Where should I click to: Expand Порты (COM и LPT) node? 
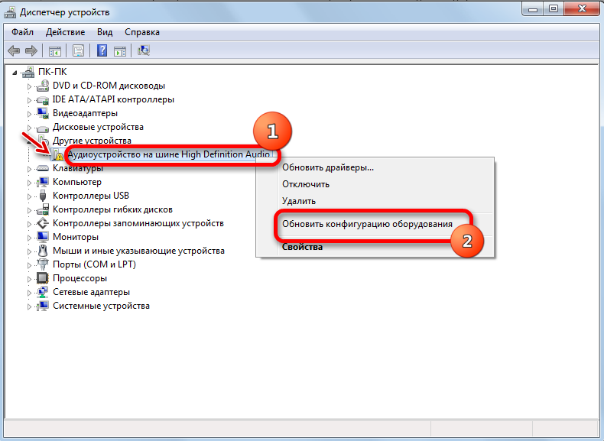tap(29, 265)
